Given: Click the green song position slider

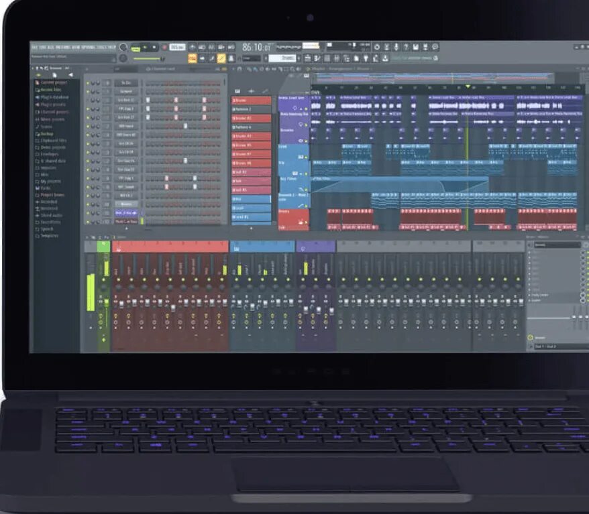Looking at the screenshot, I should (x=149, y=58).
